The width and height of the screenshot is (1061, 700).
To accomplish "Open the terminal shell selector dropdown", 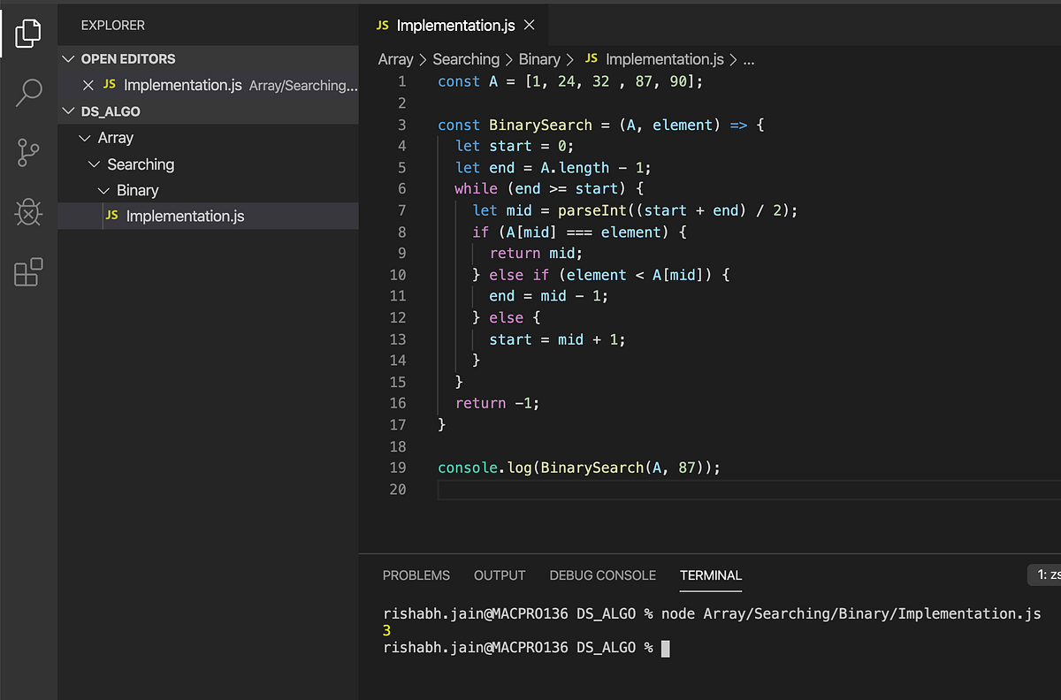I will tap(1047, 574).
